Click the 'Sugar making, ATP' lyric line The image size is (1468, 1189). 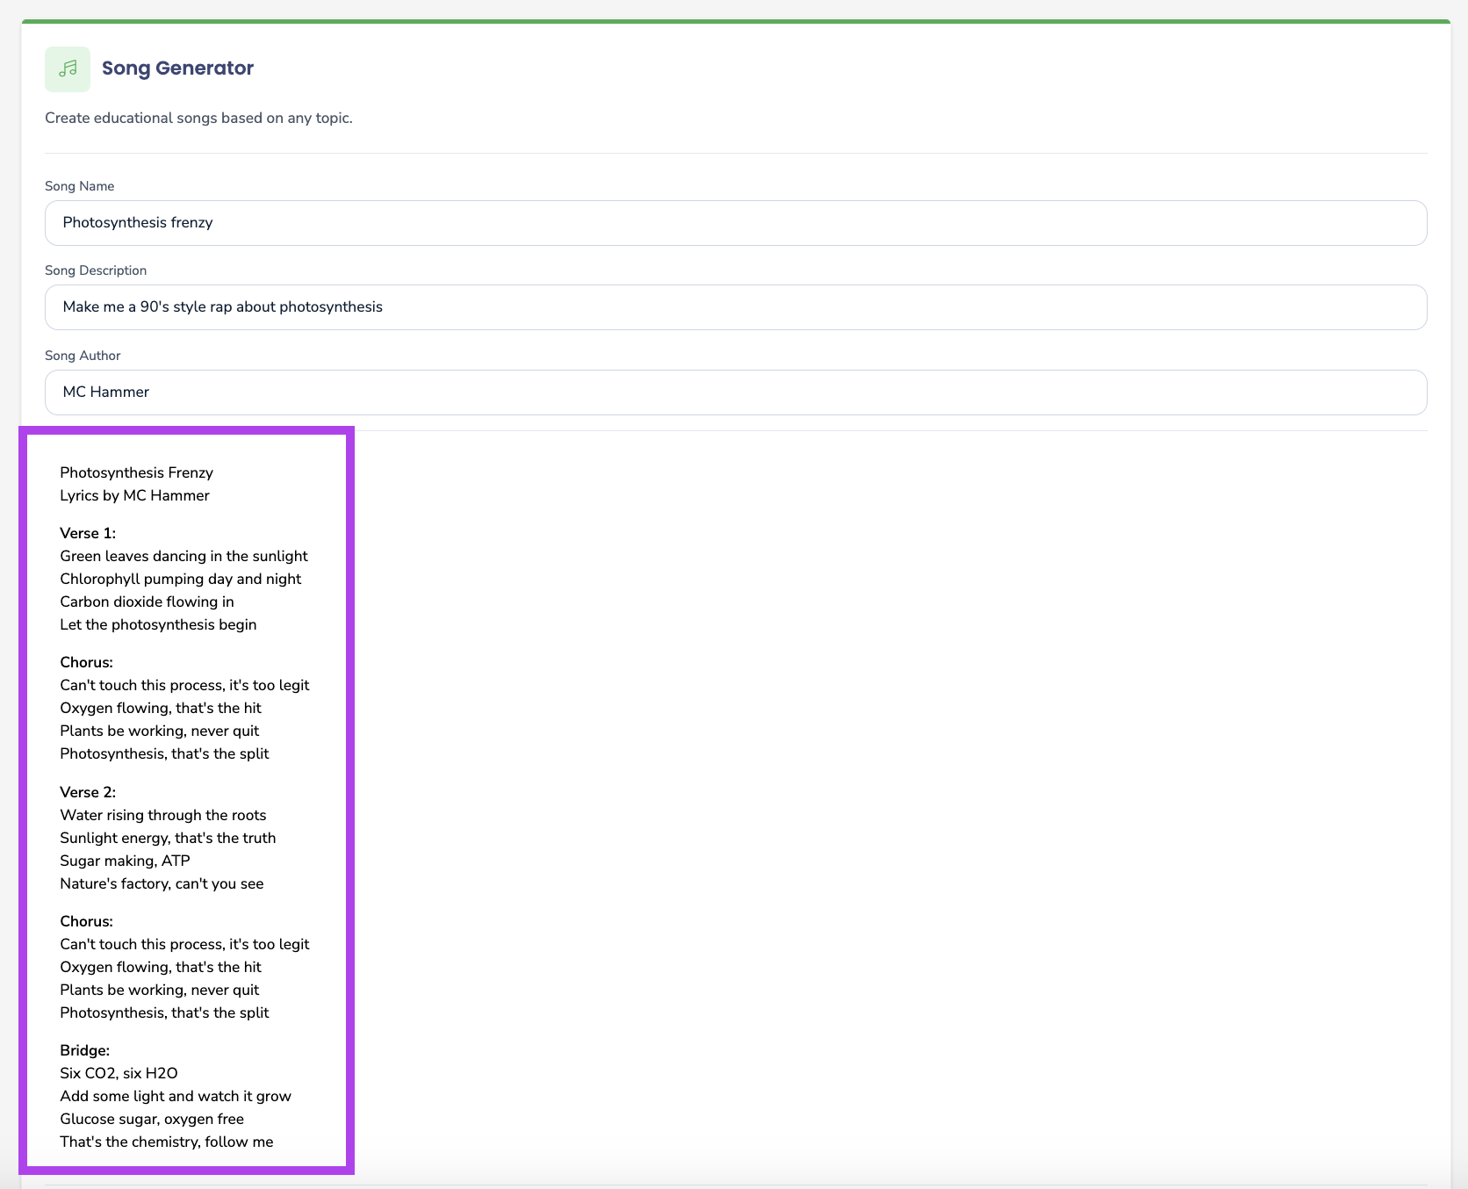[x=125, y=861]
